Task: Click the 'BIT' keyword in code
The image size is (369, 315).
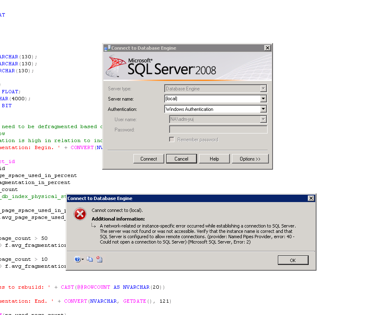Action: (x=7, y=106)
